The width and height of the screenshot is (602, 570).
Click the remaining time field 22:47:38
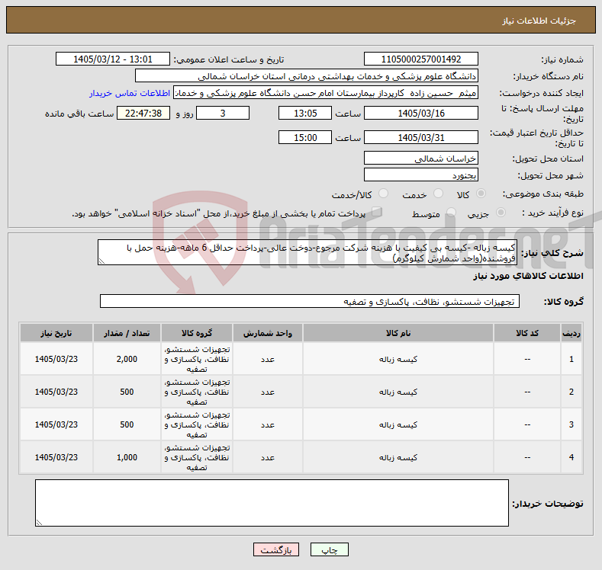(x=143, y=113)
